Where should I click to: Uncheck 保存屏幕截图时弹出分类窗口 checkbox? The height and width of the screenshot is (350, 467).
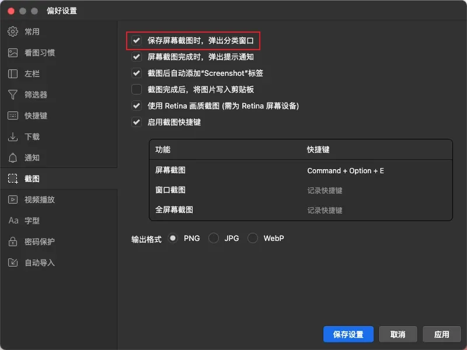click(137, 40)
